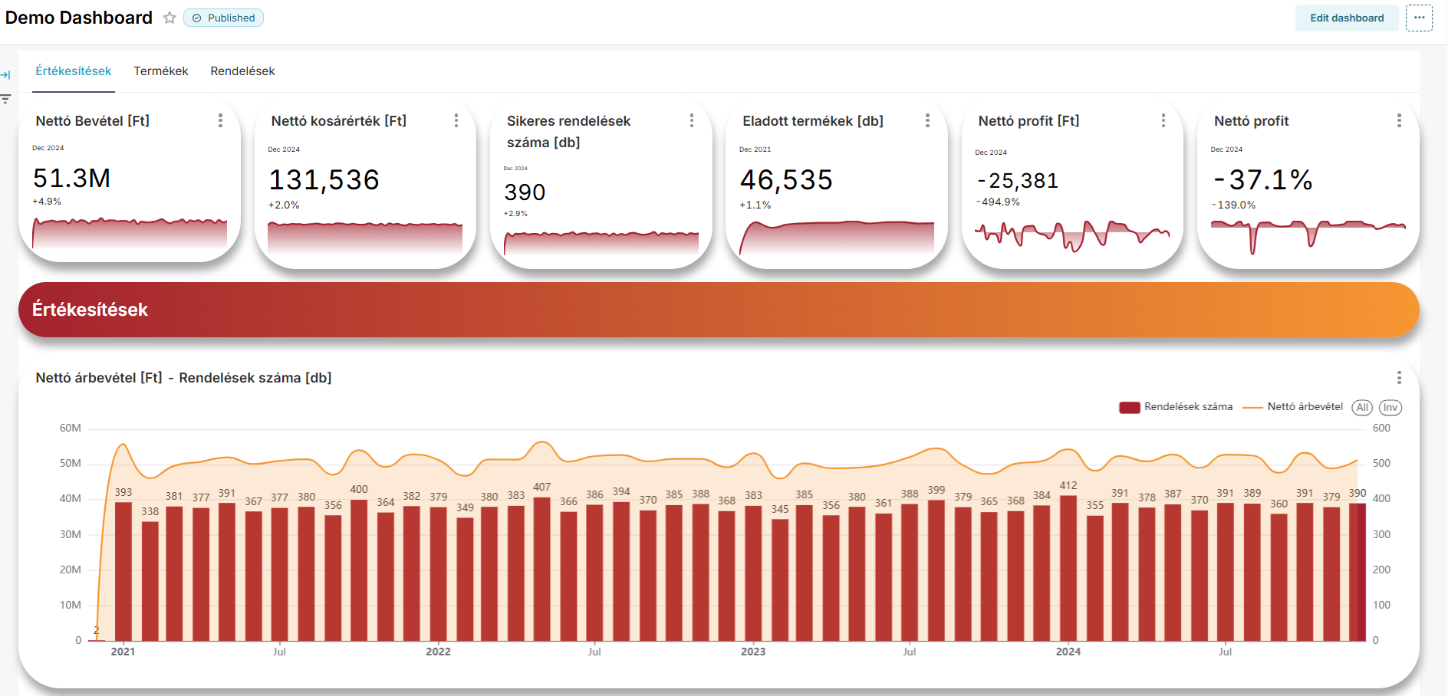The height and width of the screenshot is (696, 1448).
Task: Star the Demo Dashboard
Action: 169,18
